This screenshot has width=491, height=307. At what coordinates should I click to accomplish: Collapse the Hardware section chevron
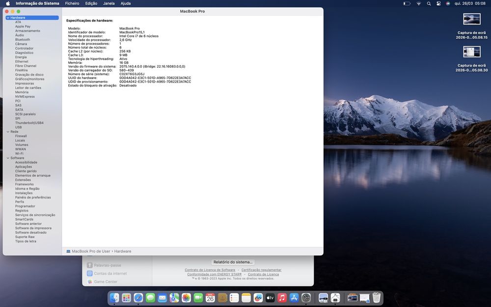tap(8, 18)
